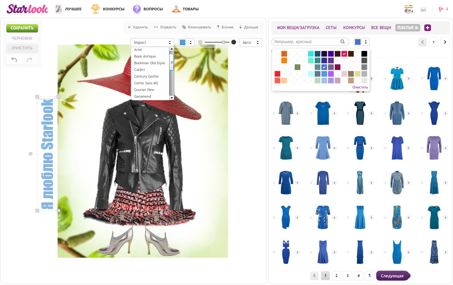View the flag notifications counter

(x=443, y=9)
